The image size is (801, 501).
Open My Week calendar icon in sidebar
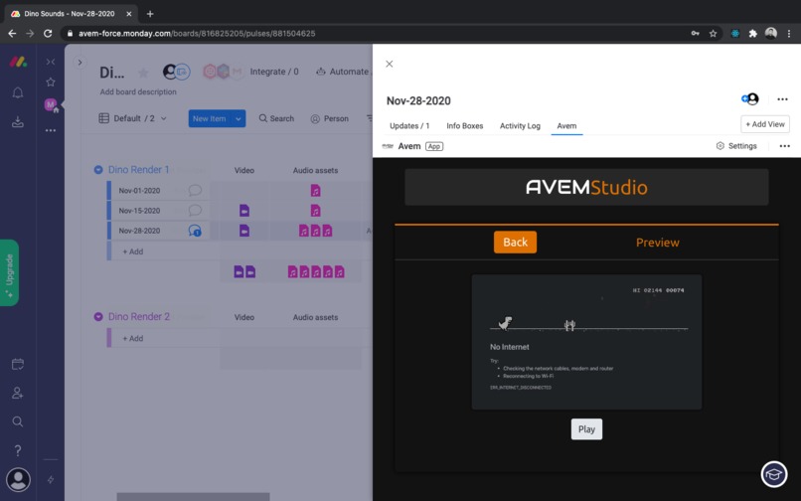point(18,364)
